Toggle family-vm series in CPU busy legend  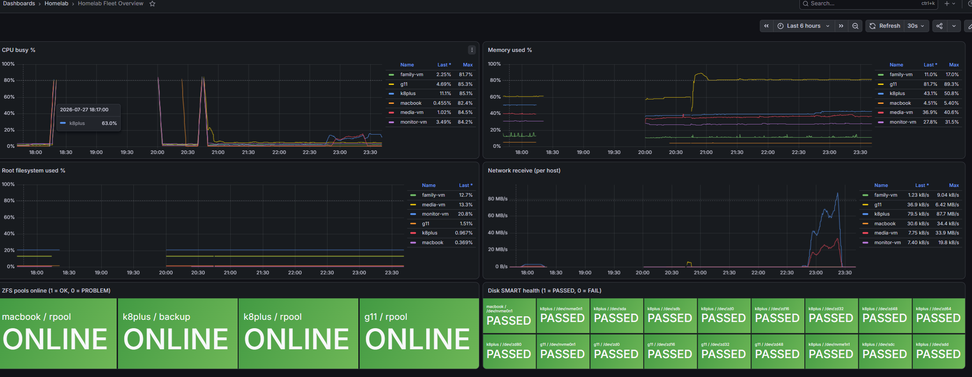412,74
